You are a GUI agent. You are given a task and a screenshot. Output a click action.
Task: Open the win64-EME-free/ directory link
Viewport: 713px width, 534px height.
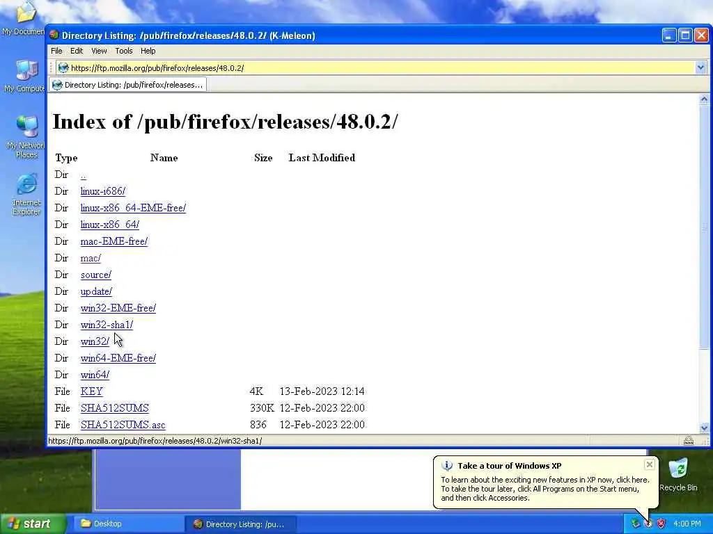118,358
